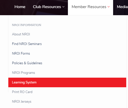The height and width of the screenshot is (108, 128).
Task: Click the red highlighted menu row
Action: (x=67, y=82)
